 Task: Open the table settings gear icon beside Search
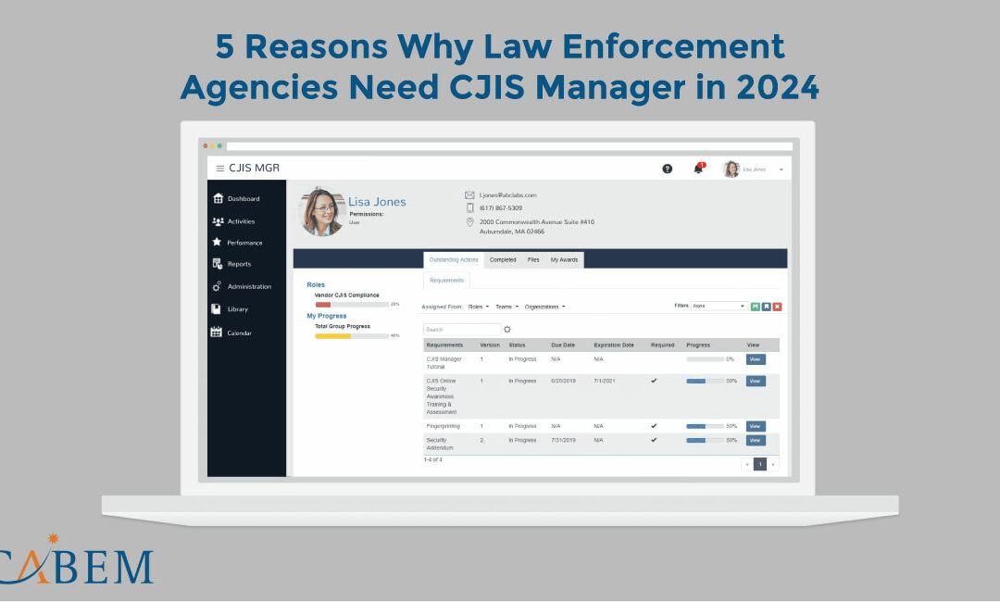(507, 330)
